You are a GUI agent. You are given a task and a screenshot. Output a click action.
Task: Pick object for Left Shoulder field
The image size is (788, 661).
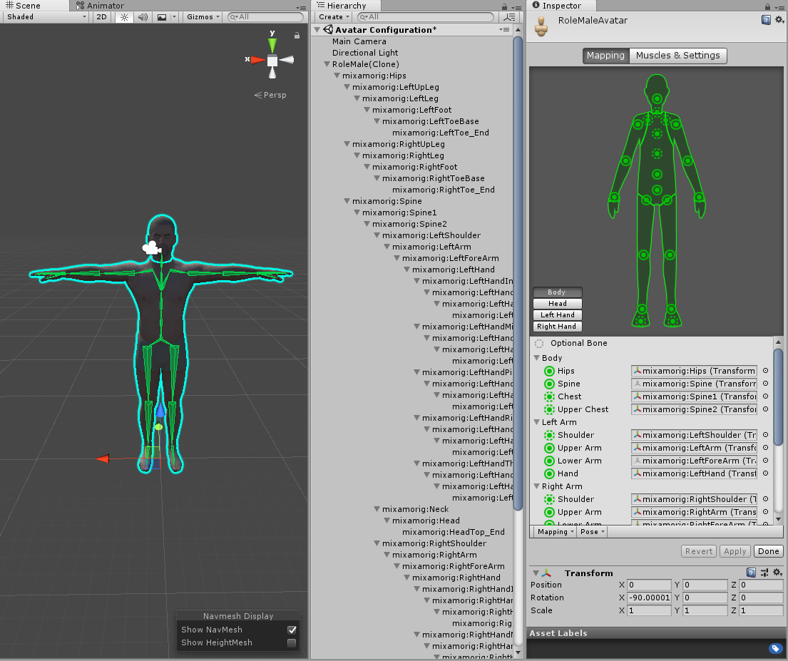pyautogui.click(x=765, y=435)
